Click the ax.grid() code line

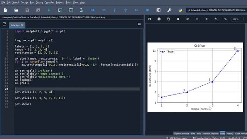[x=22, y=83]
